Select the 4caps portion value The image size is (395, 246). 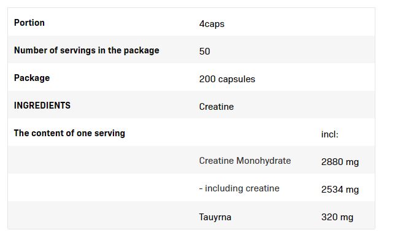click(x=212, y=24)
